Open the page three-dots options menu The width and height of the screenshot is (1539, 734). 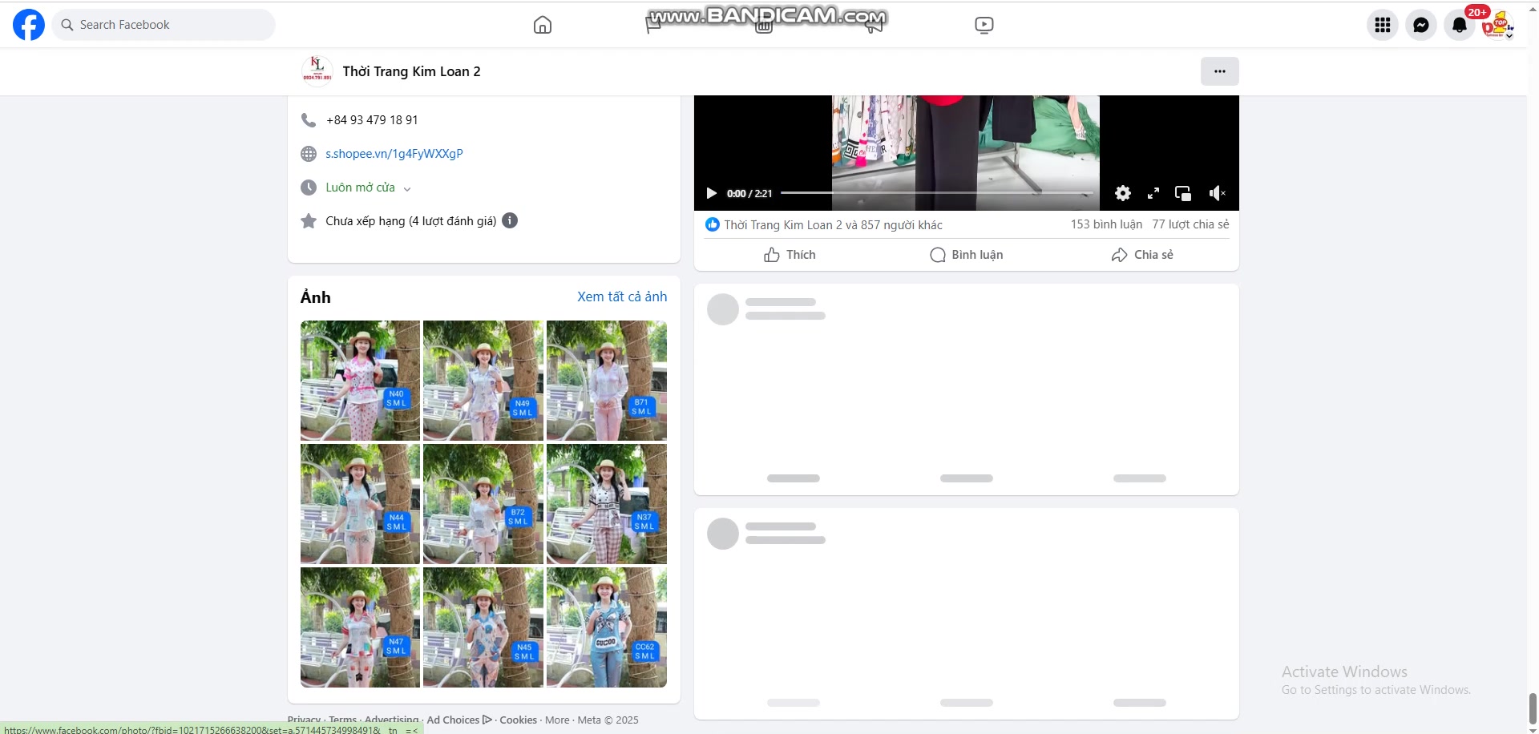1219,71
